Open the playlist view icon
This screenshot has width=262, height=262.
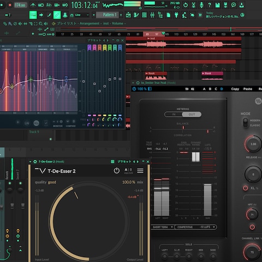click(x=128, y=15)
